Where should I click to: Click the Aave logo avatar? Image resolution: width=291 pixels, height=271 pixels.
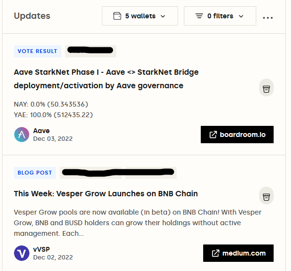22,135
